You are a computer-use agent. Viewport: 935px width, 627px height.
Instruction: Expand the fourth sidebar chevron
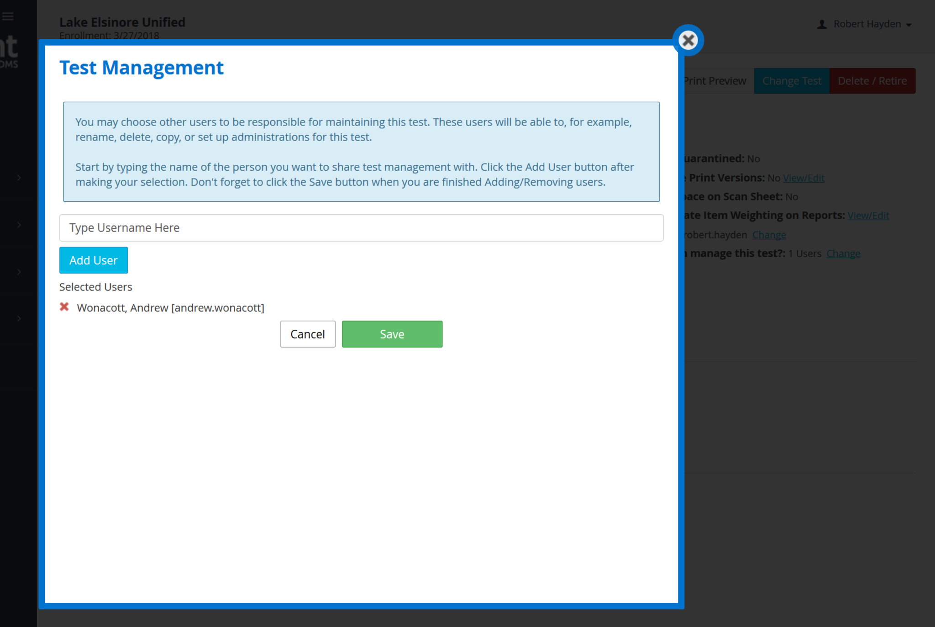(x=19, y=318)
